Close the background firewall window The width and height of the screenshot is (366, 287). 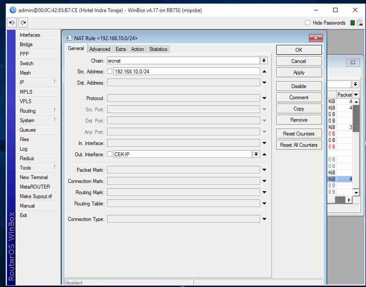[353, 62]
